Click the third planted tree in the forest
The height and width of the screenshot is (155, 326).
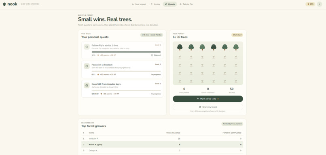(x=202, y=47)
